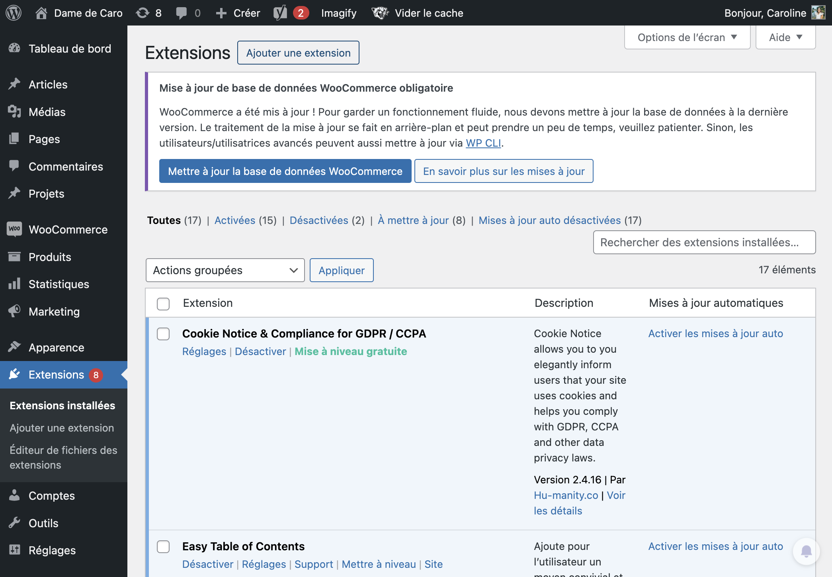This screenshot has width=832, height=577.
Task: Click the Produits archive icon in sidebar
Action: tap(14, 257)
